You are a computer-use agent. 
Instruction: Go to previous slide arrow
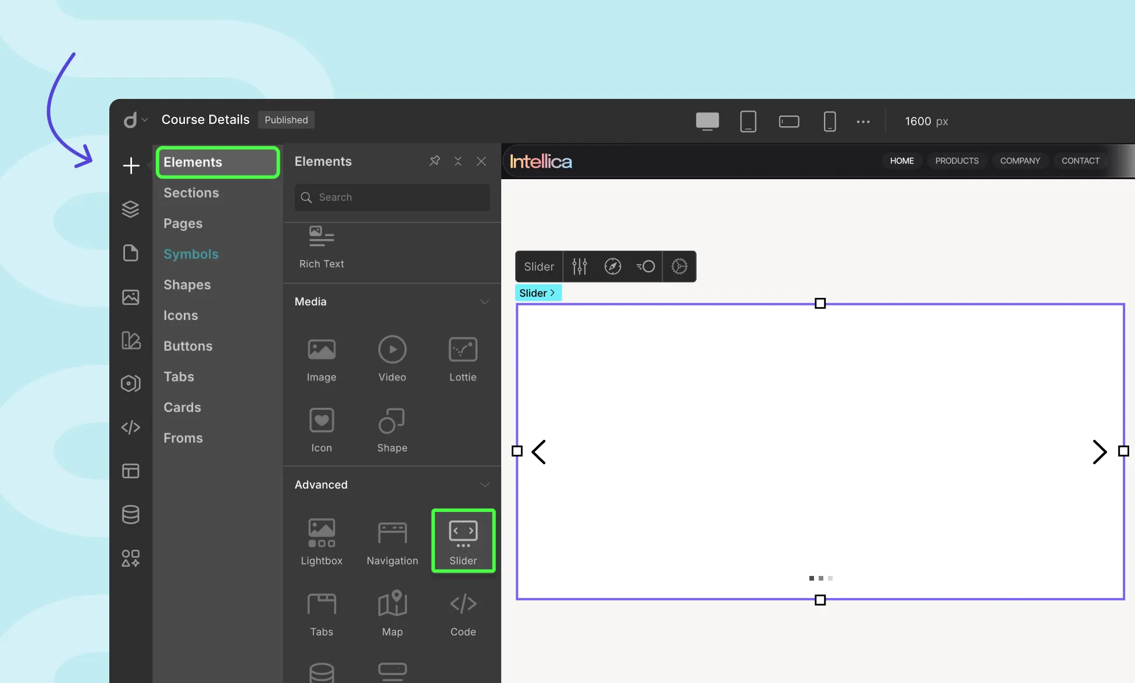point(539,451)
